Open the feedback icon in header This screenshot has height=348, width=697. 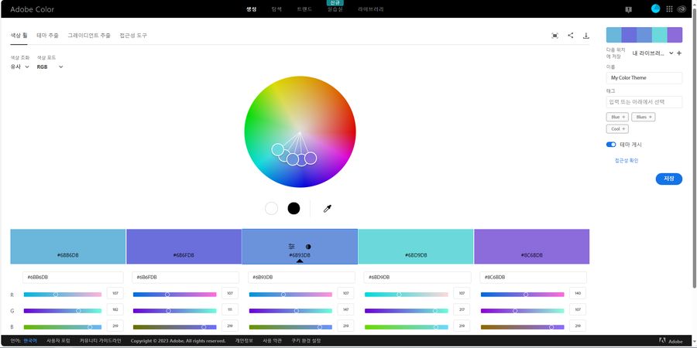tap(629, 9)
